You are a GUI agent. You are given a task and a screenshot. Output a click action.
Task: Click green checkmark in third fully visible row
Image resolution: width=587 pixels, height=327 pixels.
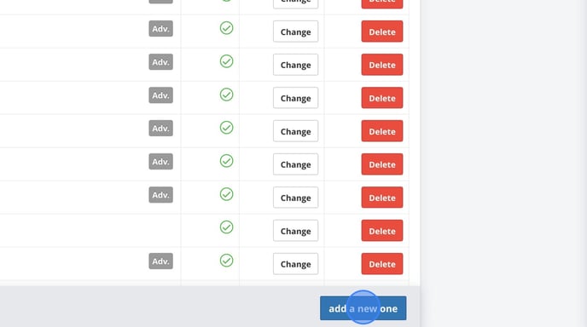tap(226, 95)
